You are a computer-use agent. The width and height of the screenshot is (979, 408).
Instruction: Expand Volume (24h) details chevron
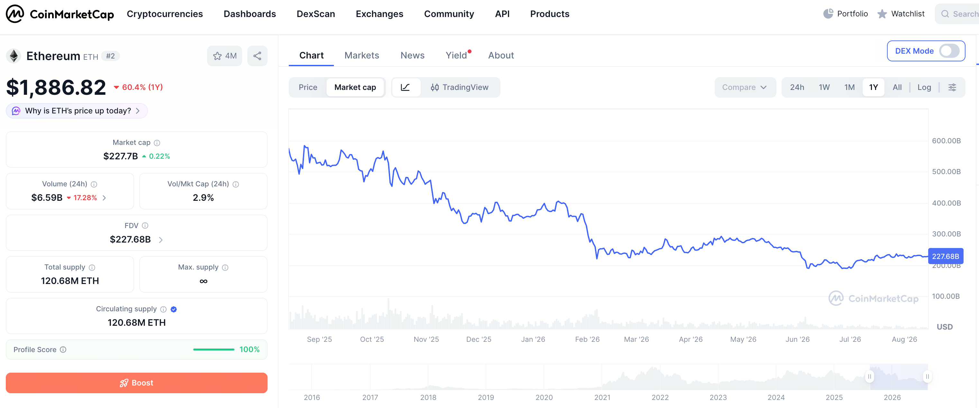coord(104,198)
